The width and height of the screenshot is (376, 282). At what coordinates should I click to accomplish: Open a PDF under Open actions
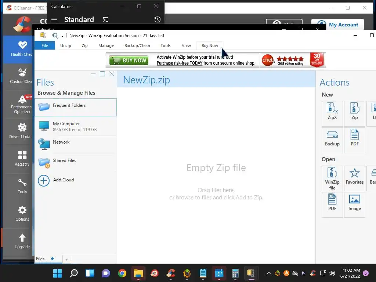click(332, 205)
